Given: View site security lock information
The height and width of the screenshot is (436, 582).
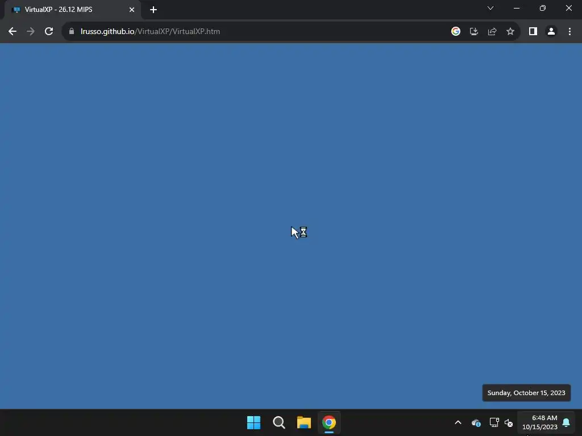Looking at the screenshot, I should pos(72,32).
